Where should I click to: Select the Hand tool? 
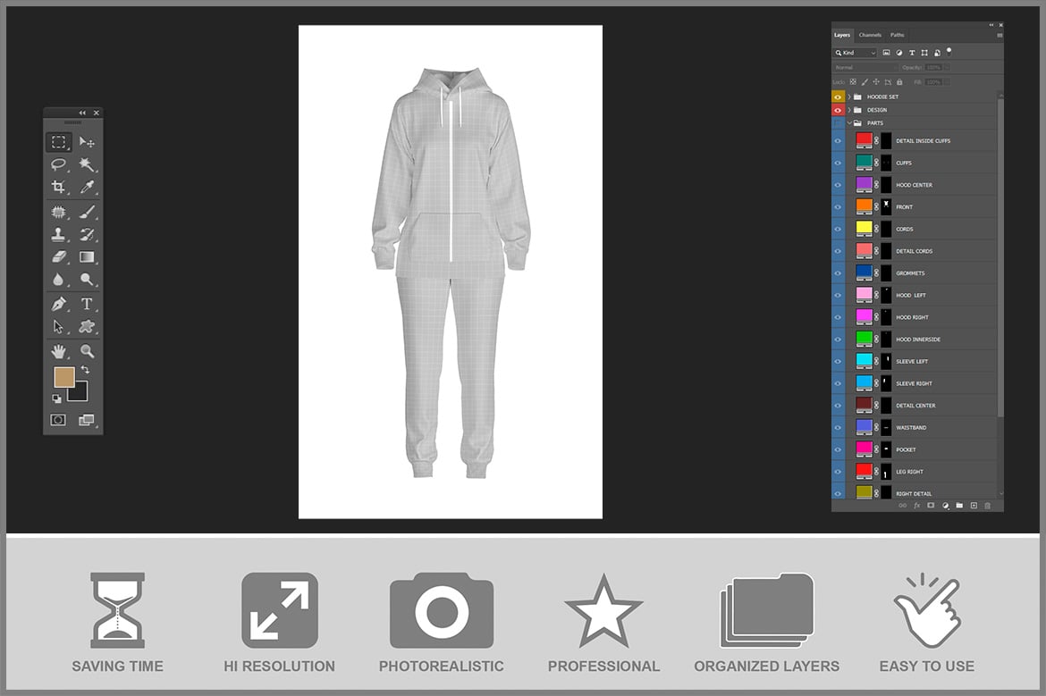pyautogui.click(x=59, y=351)
